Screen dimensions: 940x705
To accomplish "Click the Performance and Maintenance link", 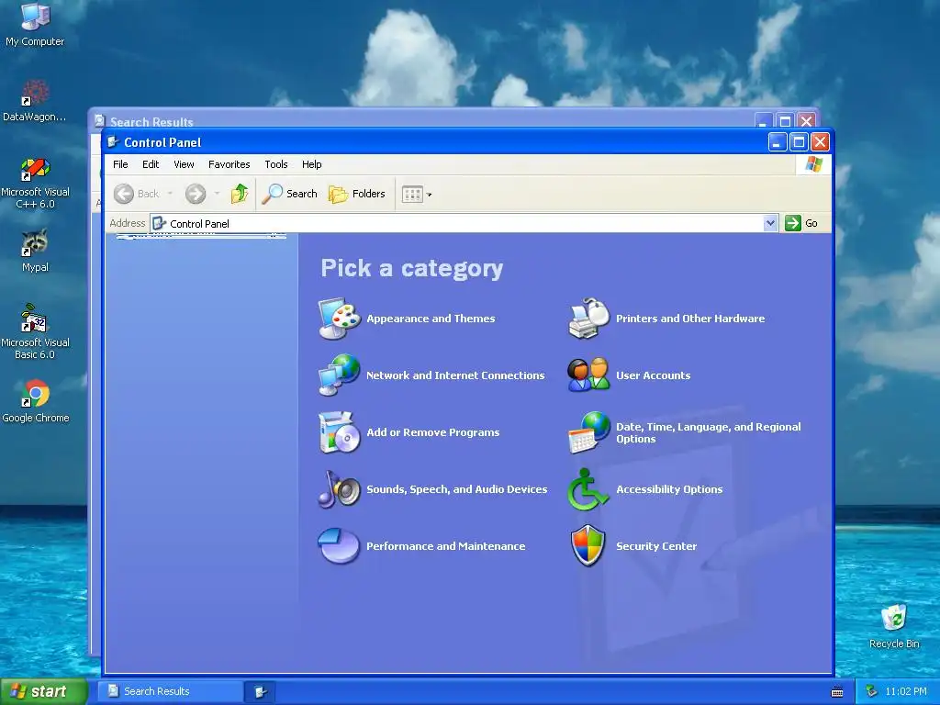I will (445, 546).
